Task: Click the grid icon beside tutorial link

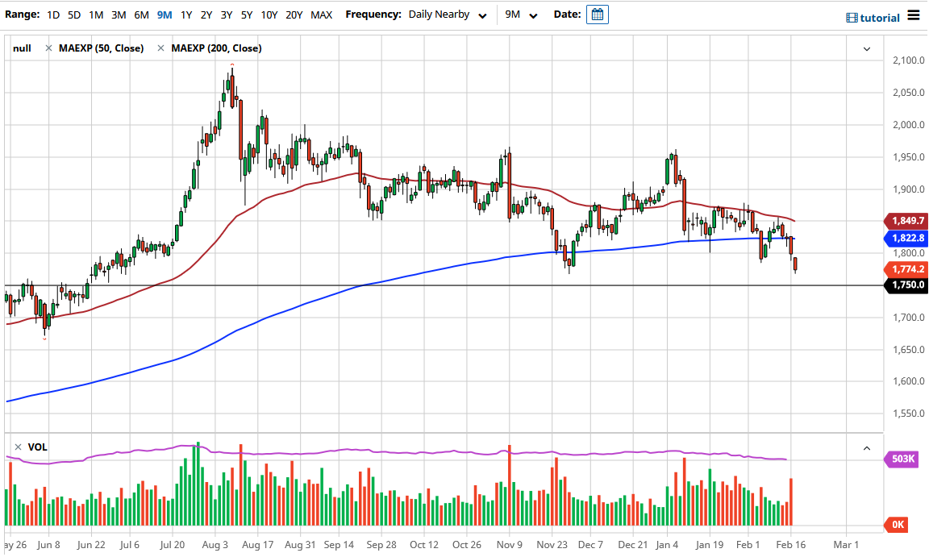Action: point(852,17)
